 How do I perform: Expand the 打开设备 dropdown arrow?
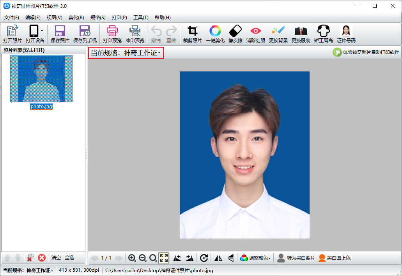pos(42,30)
